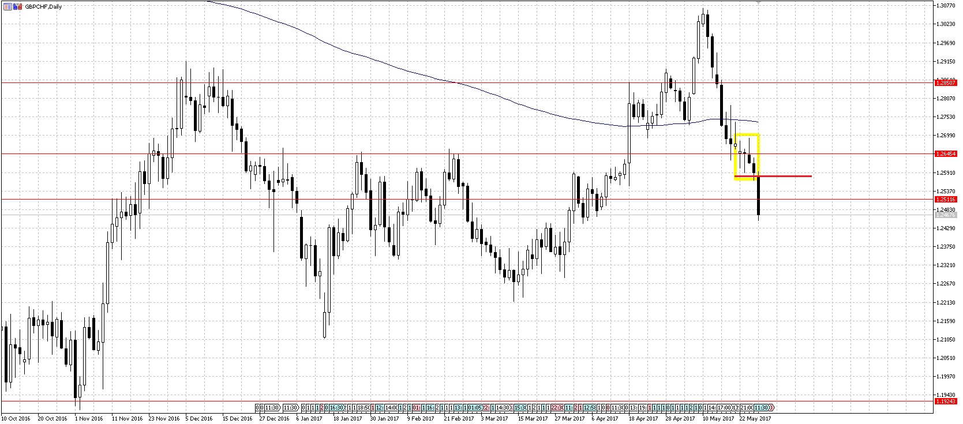Click the 23 Nov 2016 date label
Viewport: 963px width, 424px height.
[164, 419]
